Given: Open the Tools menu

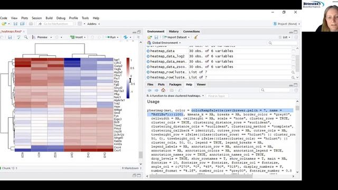Looking at the screenshot, I should (85, 18).
